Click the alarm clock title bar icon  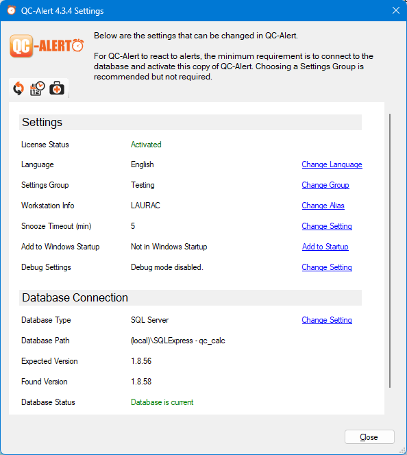tap(12, 10)
